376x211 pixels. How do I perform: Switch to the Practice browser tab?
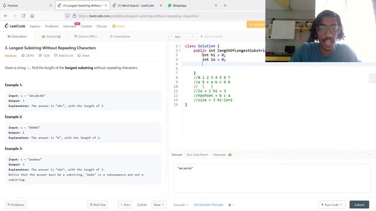tap(26, 5)
